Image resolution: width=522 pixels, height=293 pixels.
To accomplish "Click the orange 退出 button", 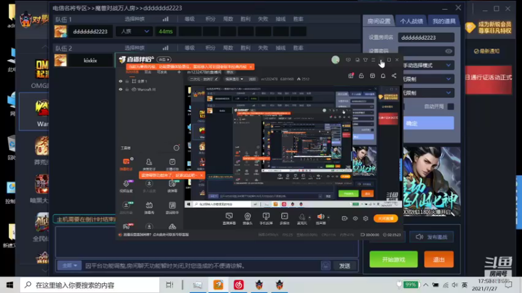I will coord(438,259).
